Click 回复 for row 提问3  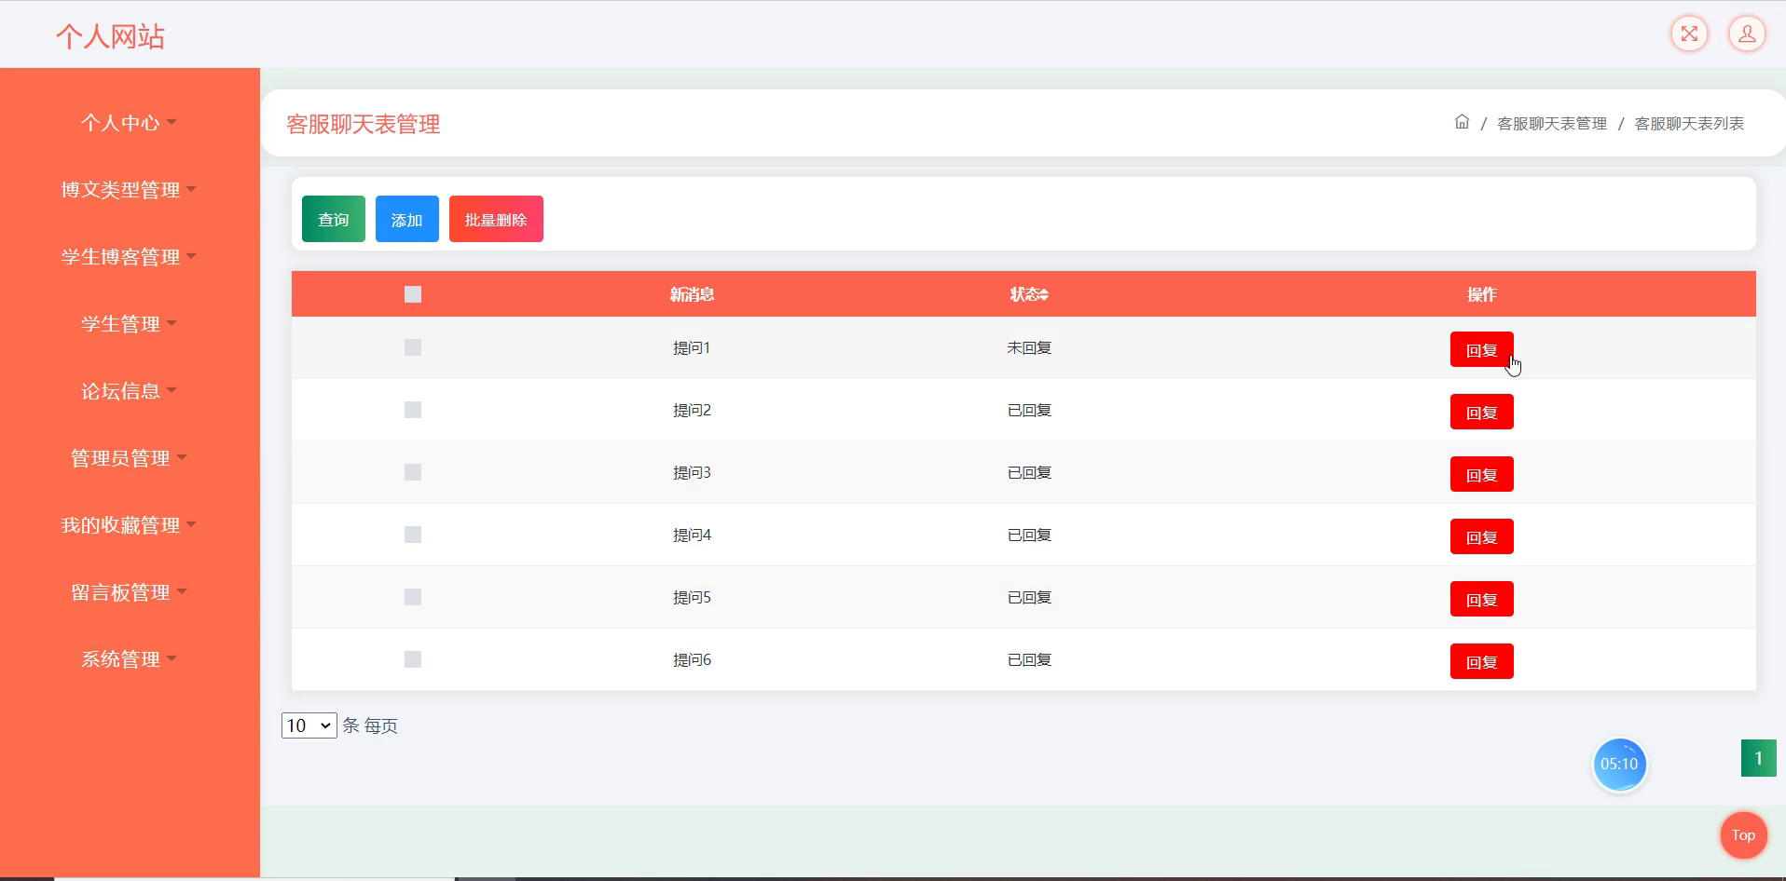point(1481,475)
